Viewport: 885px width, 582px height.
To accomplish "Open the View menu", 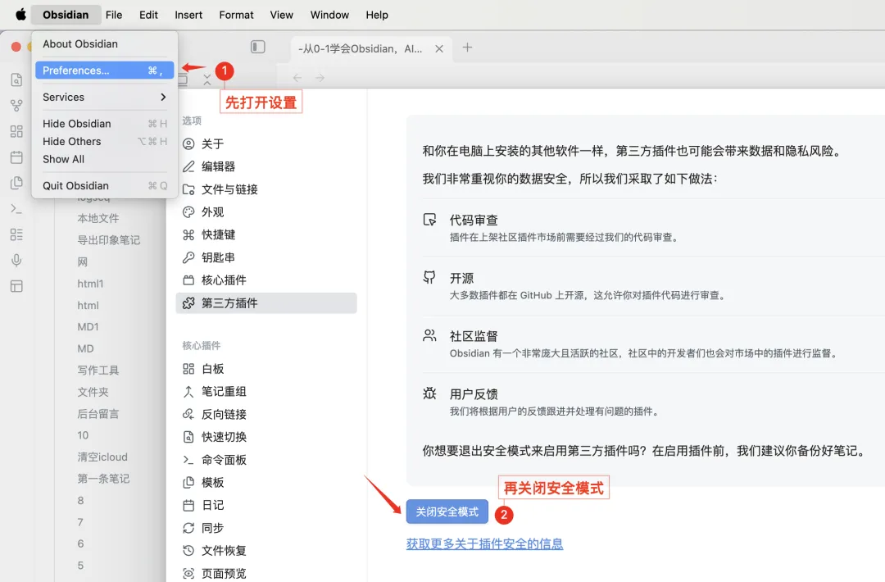I will pyautogui.click(x=281, y=15).
